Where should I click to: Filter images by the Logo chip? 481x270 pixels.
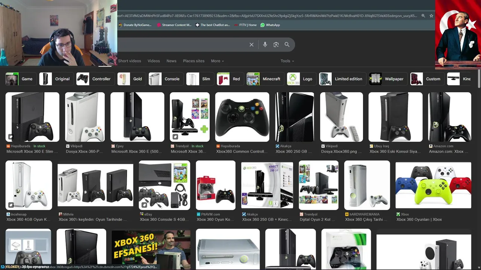302,79
